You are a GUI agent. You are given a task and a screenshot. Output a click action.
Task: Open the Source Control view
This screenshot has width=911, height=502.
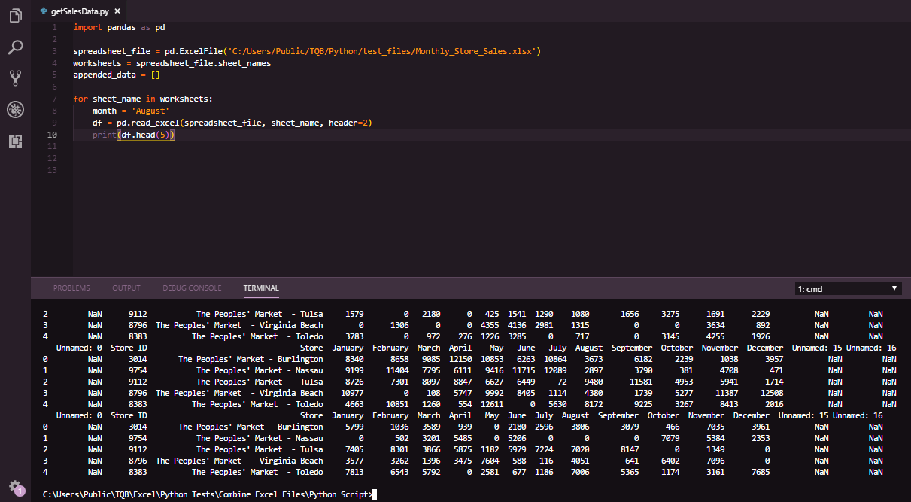15,78
